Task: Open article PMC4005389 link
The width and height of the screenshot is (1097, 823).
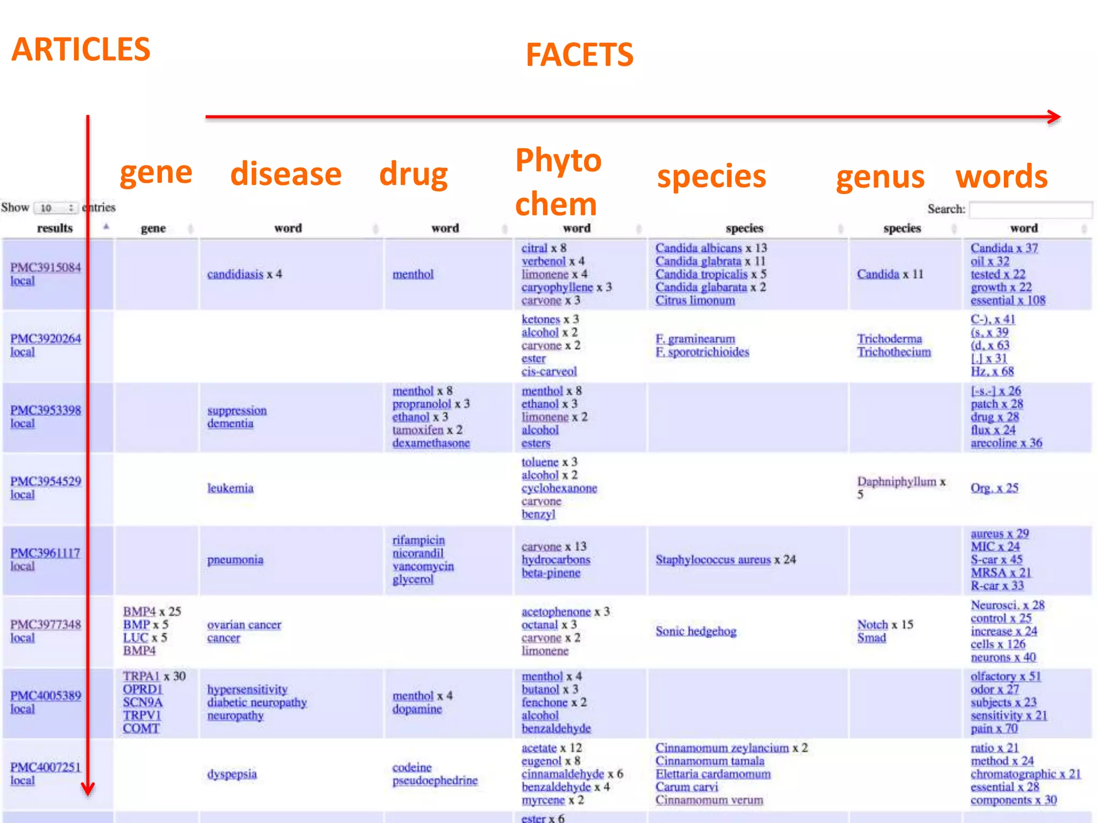Action: (x=46, y=695)
